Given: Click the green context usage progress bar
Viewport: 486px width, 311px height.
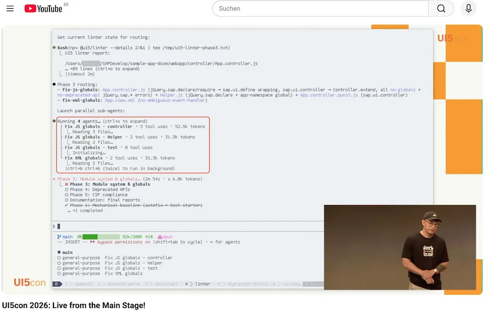Looking at the screenshot, I should (x=101, y=237).
